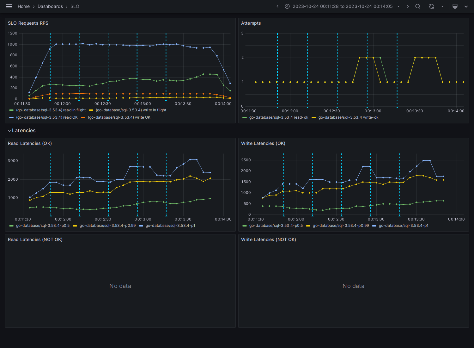Open the Attempts panel title
This screenshot has width=474, height=348.
tap(251, 23)
